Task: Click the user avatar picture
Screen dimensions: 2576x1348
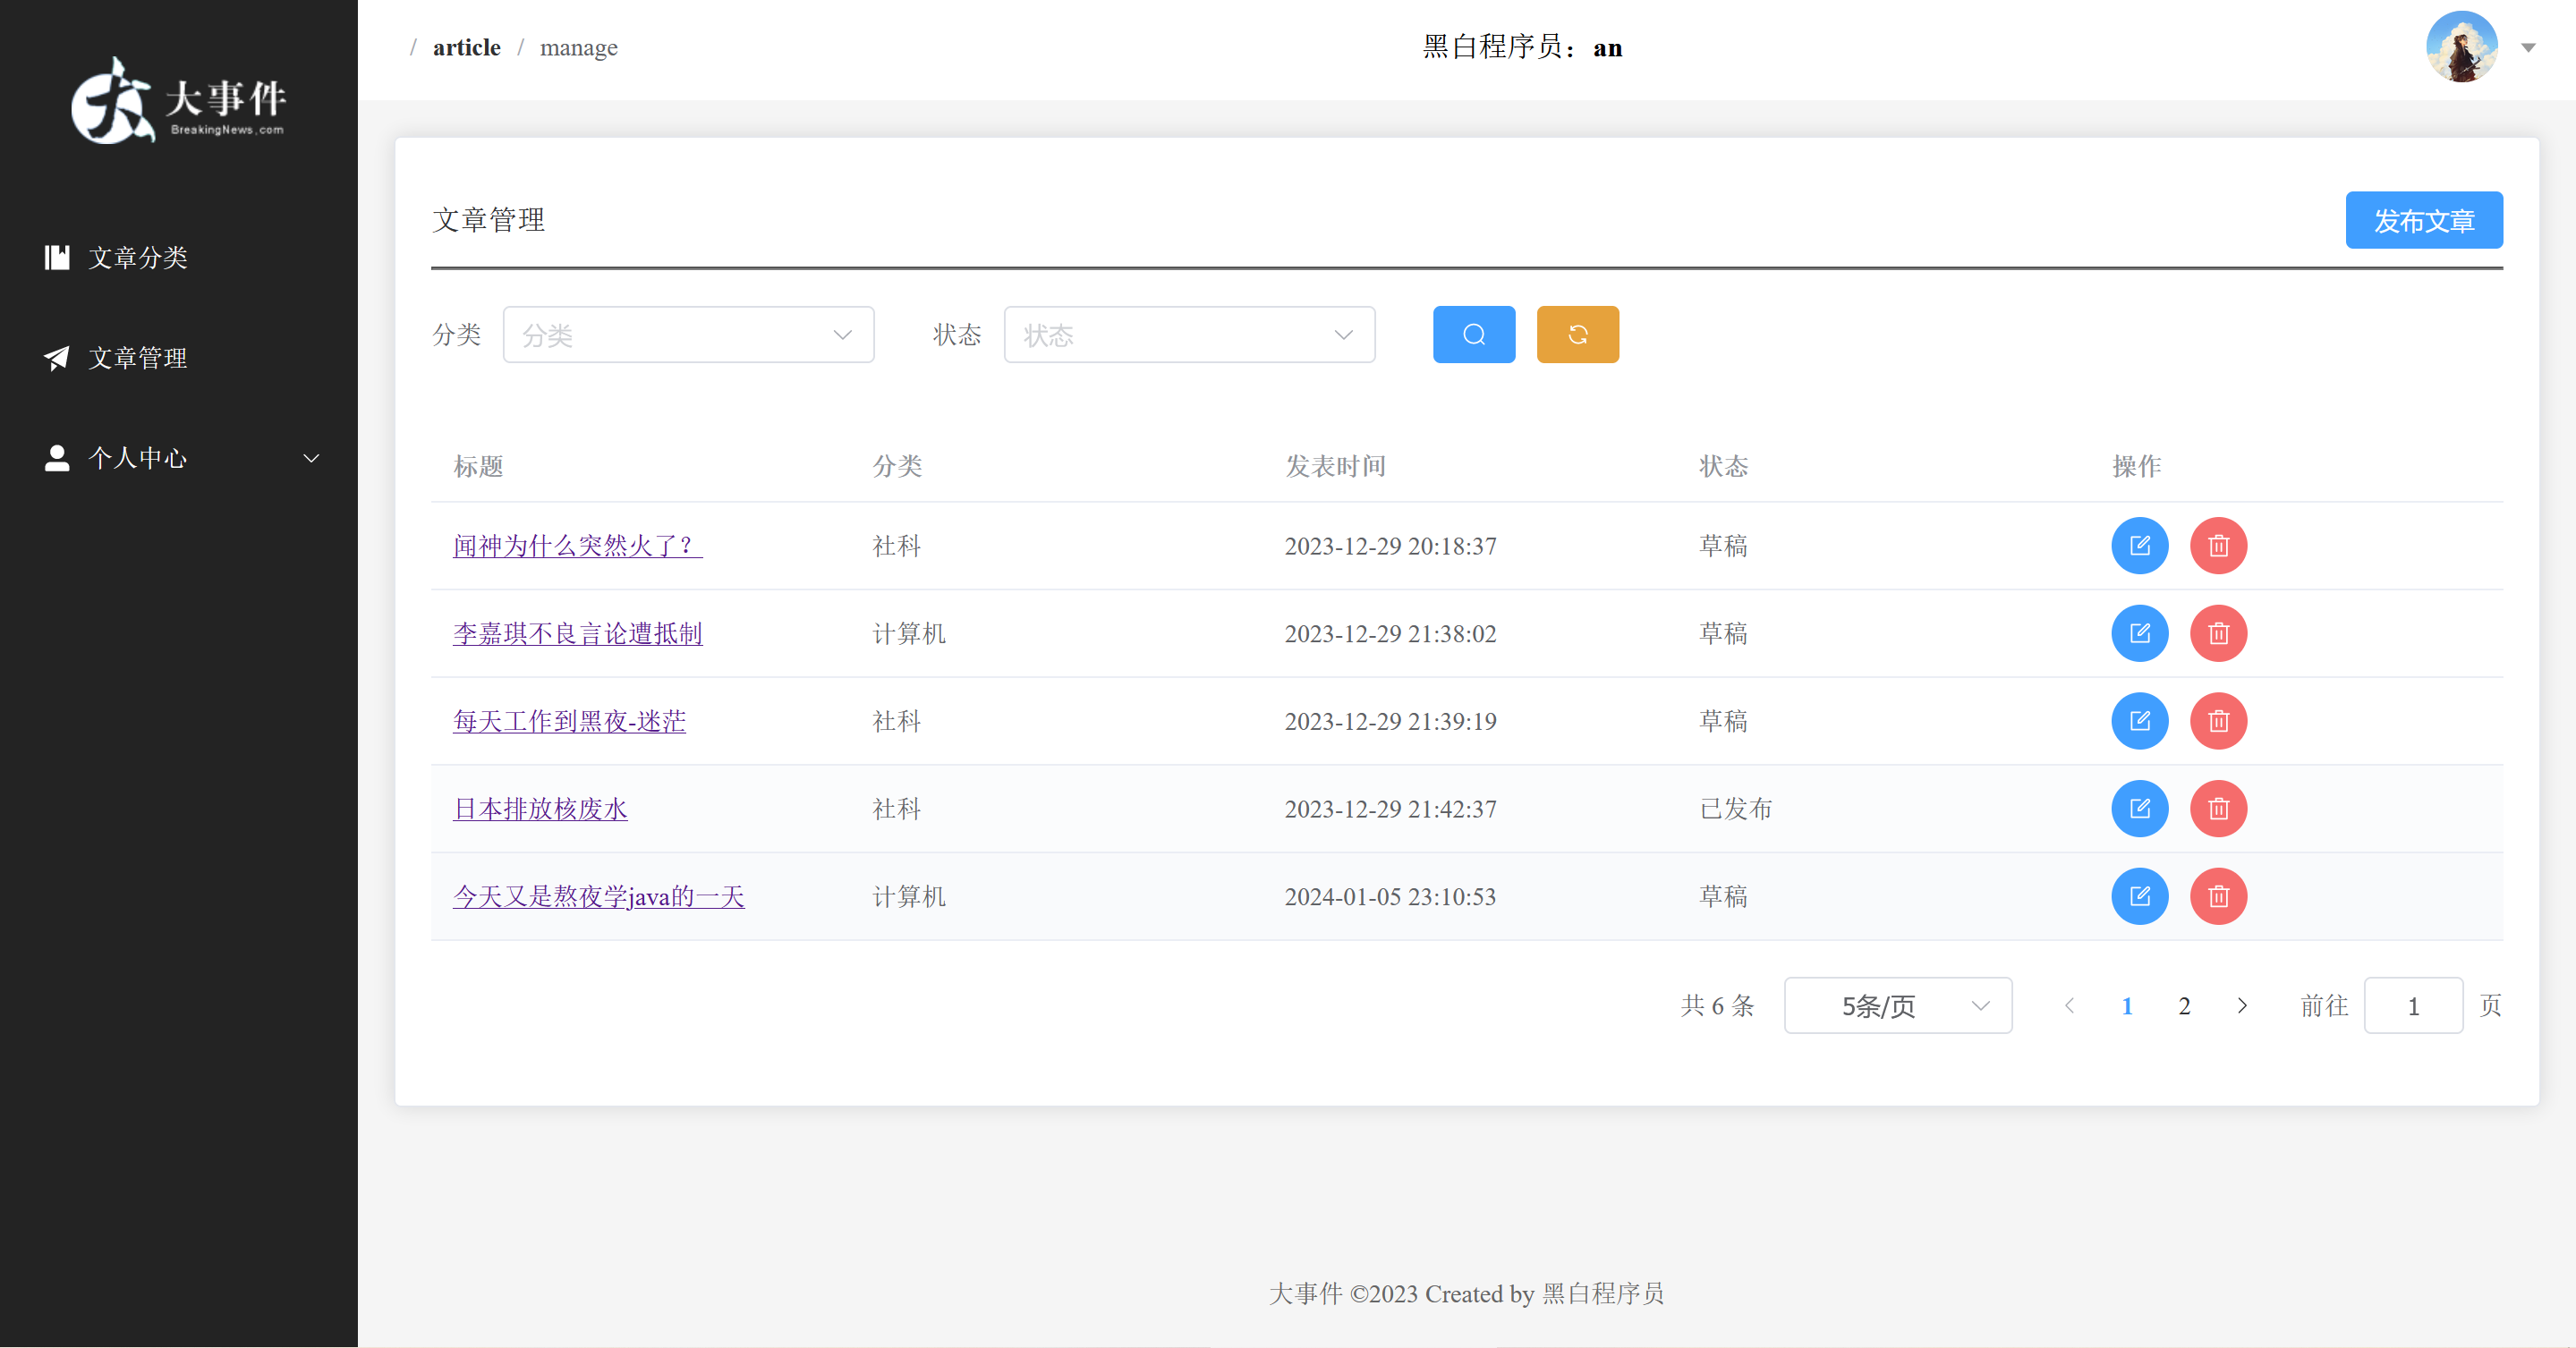Action: tap(2461, 47)
